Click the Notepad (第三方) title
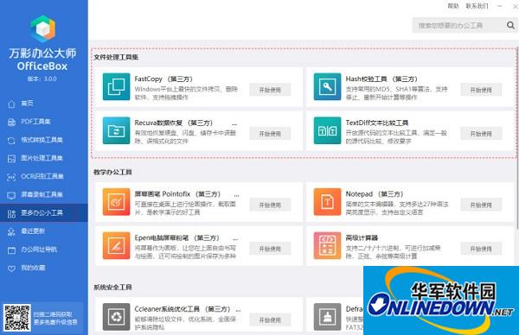The image size is (519, 335). click(375, 194)
